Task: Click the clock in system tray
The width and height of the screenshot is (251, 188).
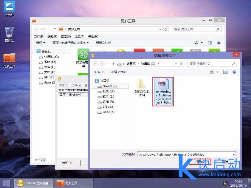Action: [x=238, y=183]
